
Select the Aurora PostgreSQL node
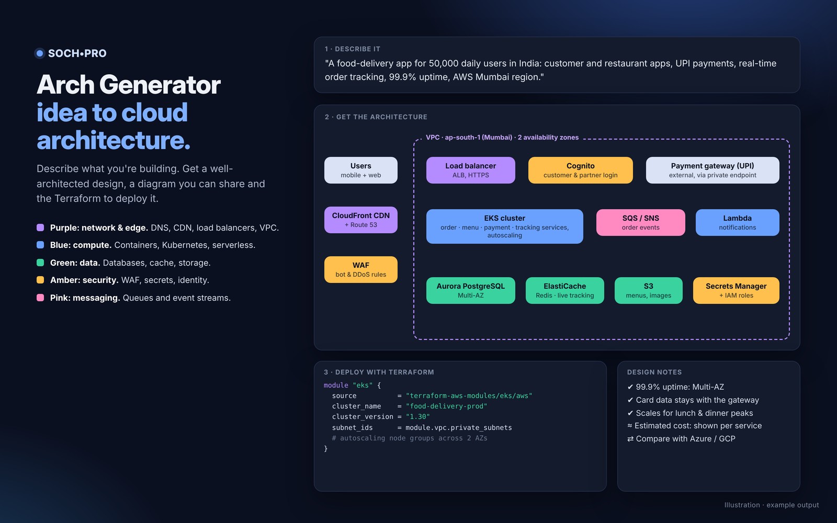(471, 290)
